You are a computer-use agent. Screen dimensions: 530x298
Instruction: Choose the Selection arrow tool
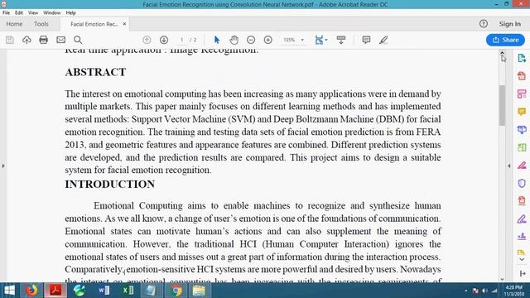[x=217, y=40]
